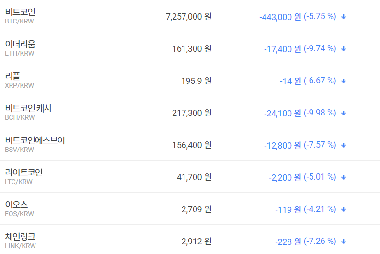This screenshot has height=254, width=380.
Task: Click the down arrow icon in EOS row
Action: [344, 209]
